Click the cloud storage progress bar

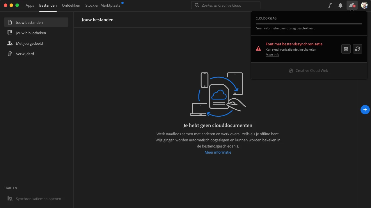coord(309,24)
